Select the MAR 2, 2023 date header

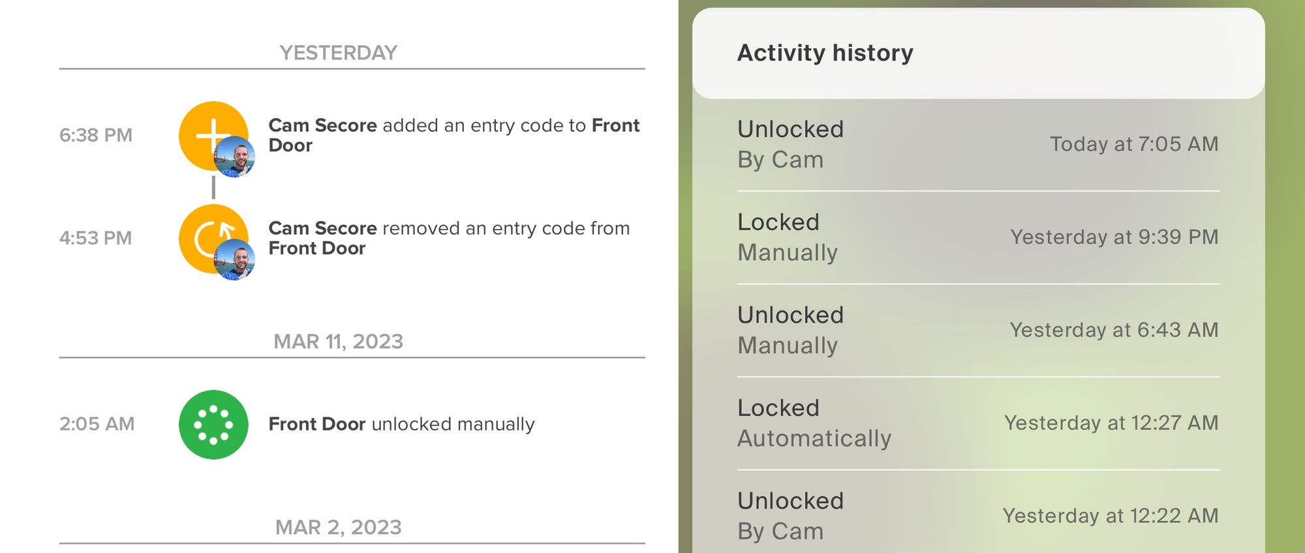[x=338, y=527]
